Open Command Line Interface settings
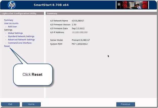The height and width of the screenshot is (108, 158). tap(20, 43)
